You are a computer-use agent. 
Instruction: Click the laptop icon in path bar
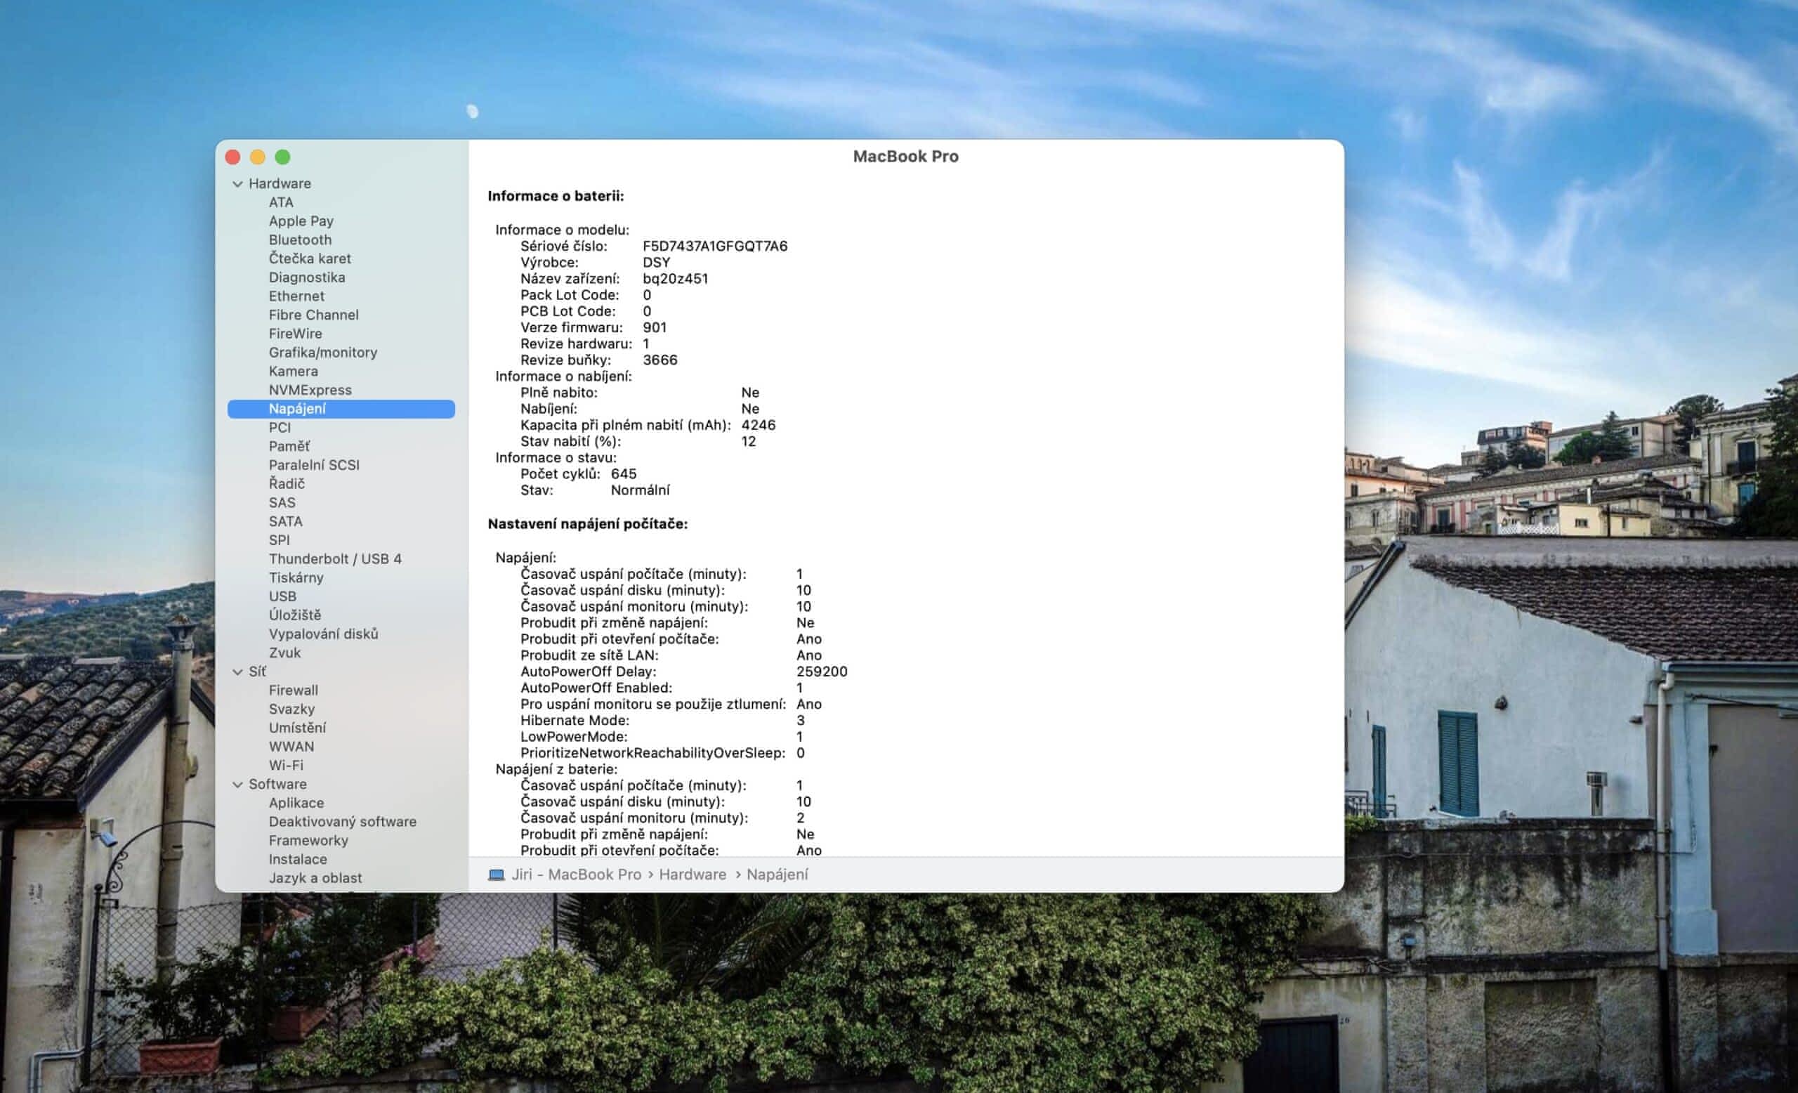pyautogui.click(x=496, y=875)
